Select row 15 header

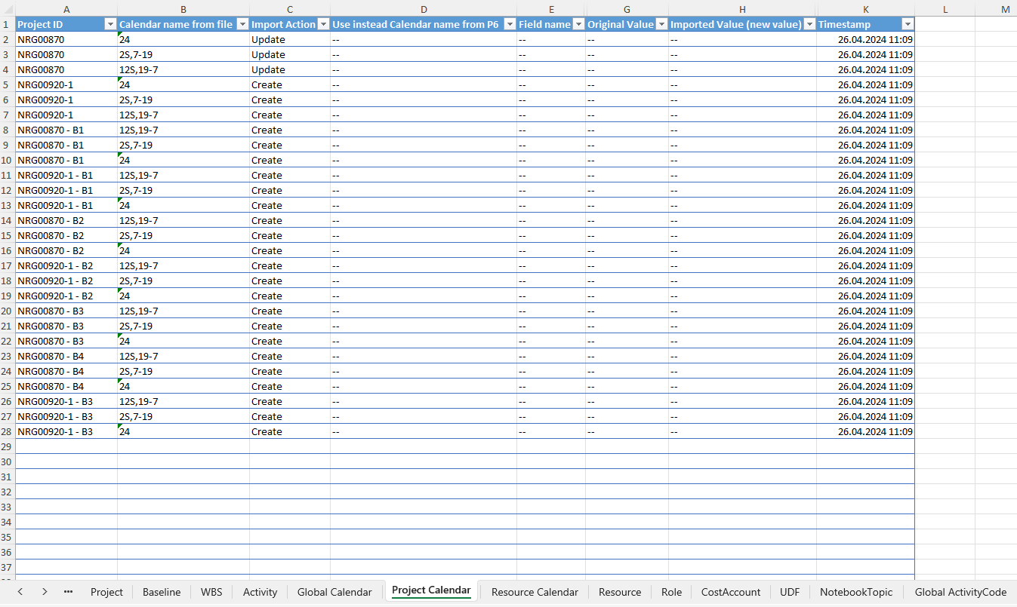pos(7,235)
